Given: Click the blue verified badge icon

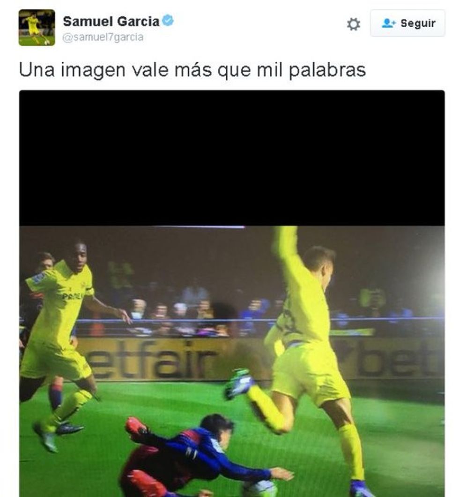Looking at the screenshot, I should [168, 21].
